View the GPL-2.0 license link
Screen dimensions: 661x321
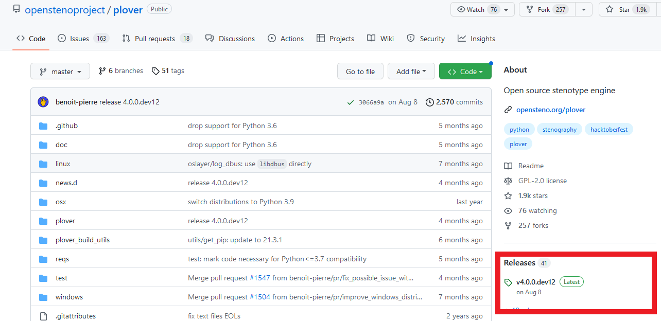[535, 181]
